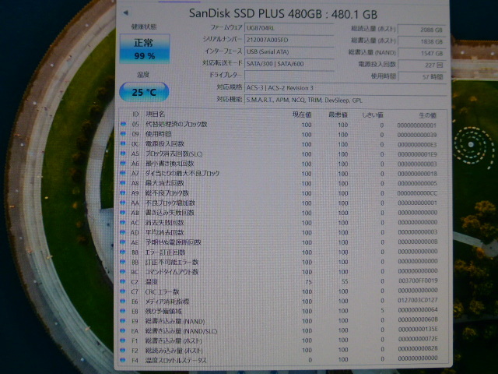
Task: Click status dot icon for attribute AD
Action: (x=123, y=232)
